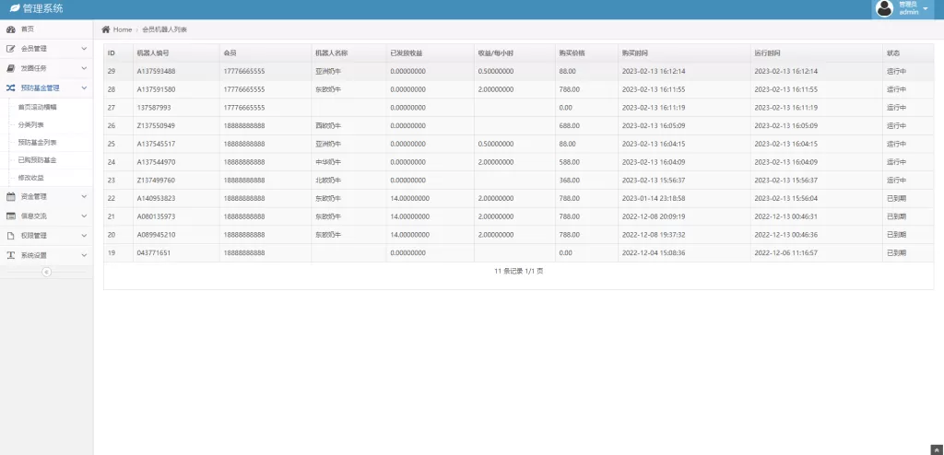Select robot number 043771651

(154, 252)
